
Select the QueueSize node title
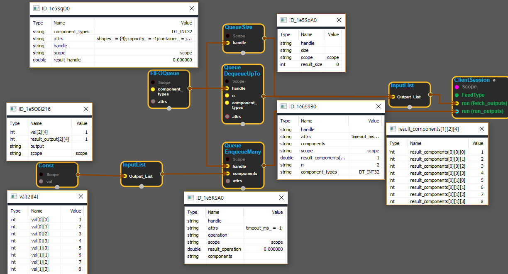[x=238, y=27]
